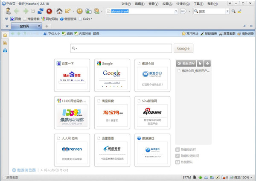256x181 pixels.
Task: Open the 查看(V) menu
Action: pyautogui.click(x=153, y=4)
